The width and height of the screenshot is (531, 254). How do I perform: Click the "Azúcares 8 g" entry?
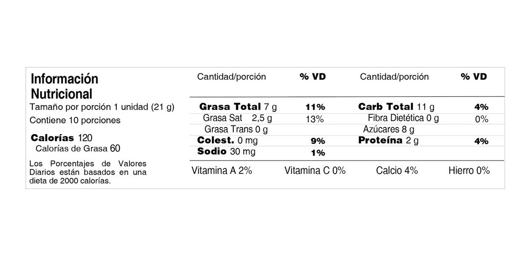click(389, 130)
